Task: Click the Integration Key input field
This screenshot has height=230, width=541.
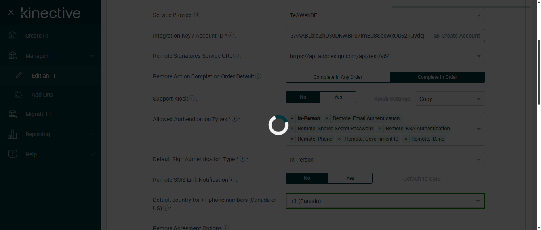Action: click(357, 36)
